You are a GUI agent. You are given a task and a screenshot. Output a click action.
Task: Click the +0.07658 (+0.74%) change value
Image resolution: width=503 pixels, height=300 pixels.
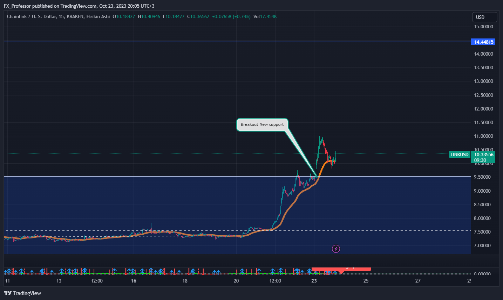(x=231, y=16)
